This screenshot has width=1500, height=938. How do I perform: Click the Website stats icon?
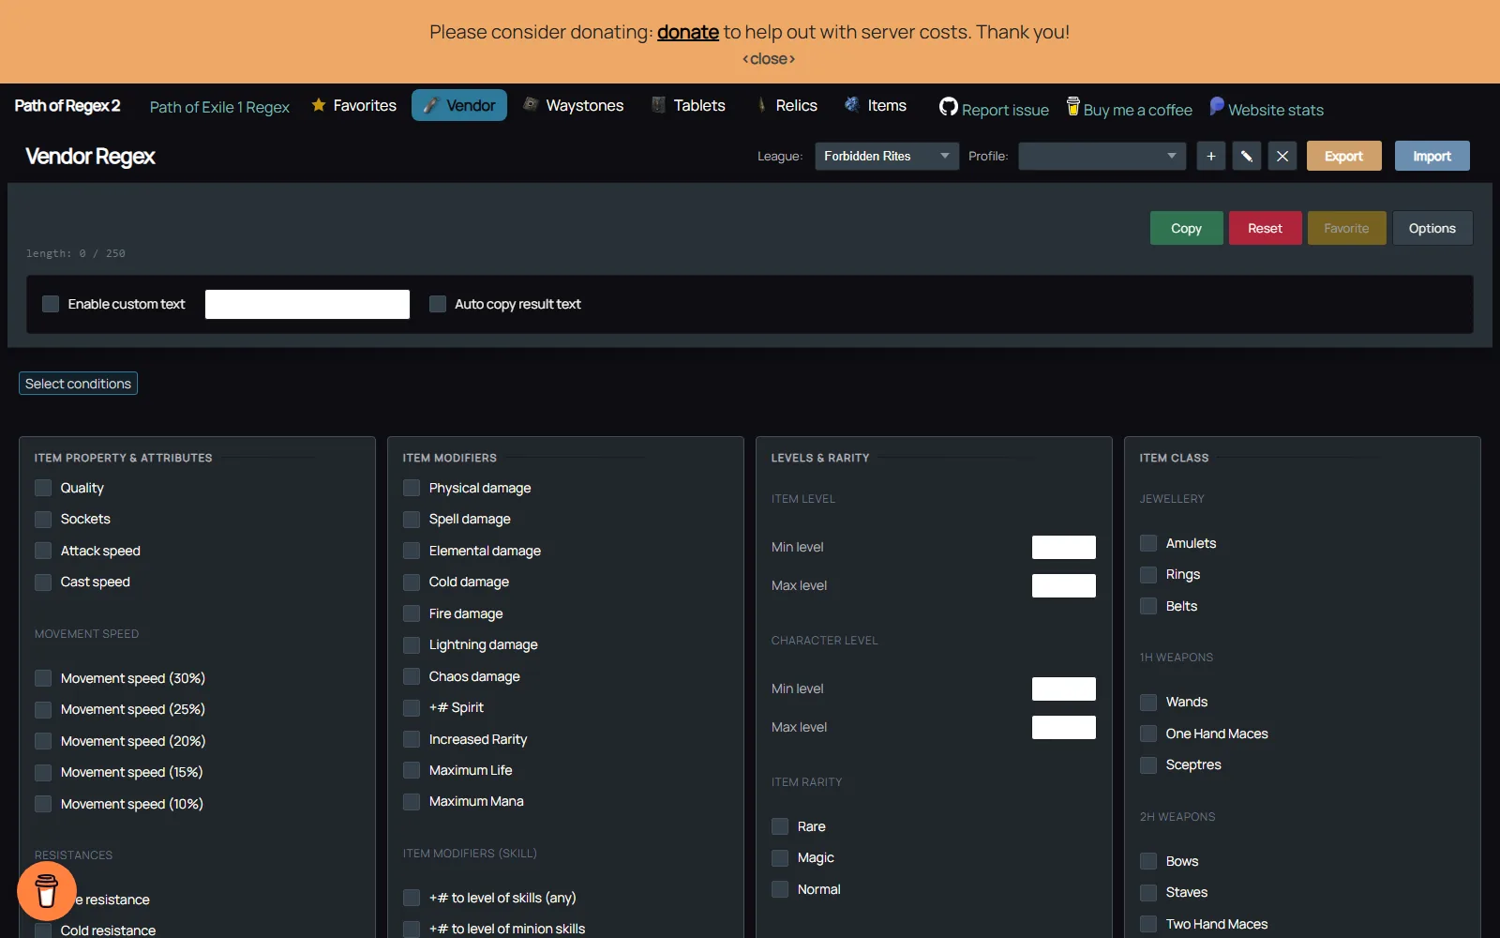point(1217,106)
